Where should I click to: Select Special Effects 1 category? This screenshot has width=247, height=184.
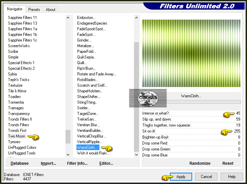point(21,63)
